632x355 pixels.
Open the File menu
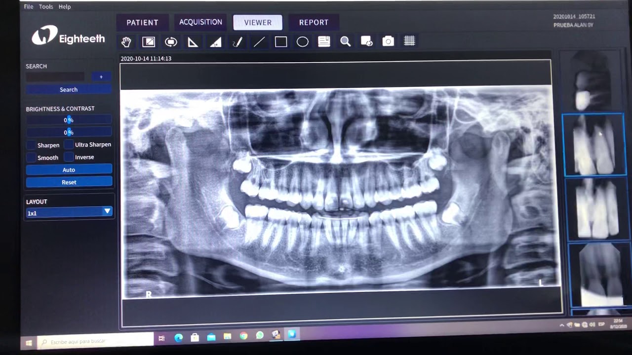tap(29, 7)
